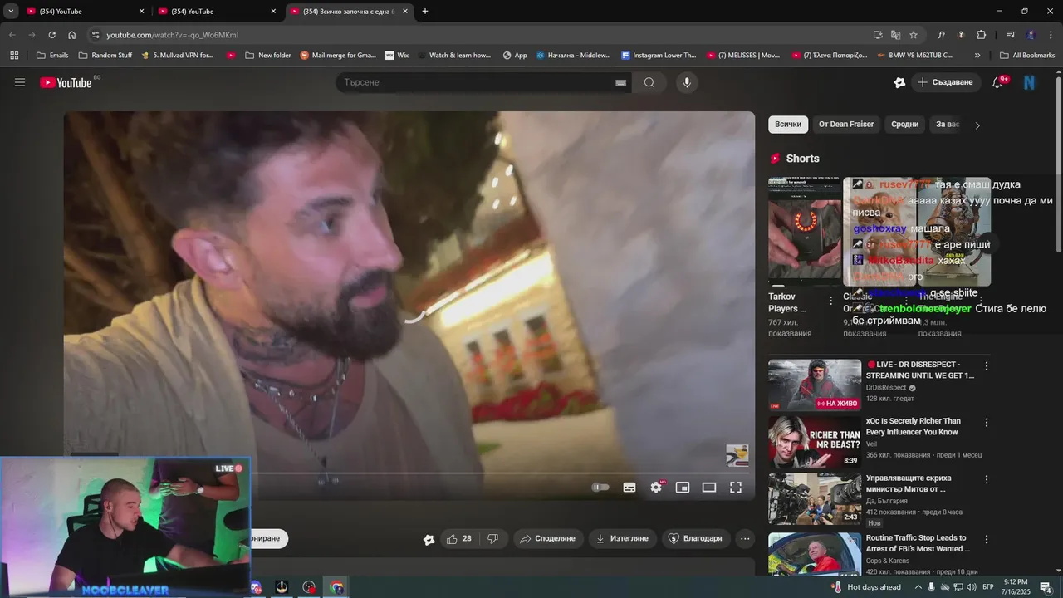
Task: Open options for Управляващите скриха video
Action: (x=987, y=479)
